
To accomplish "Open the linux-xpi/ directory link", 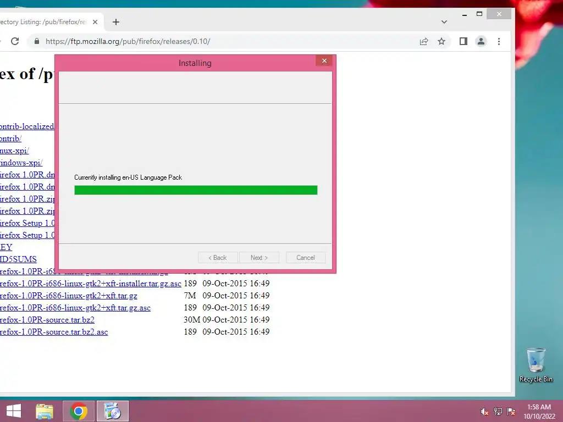I will click(x=14, y=151).
